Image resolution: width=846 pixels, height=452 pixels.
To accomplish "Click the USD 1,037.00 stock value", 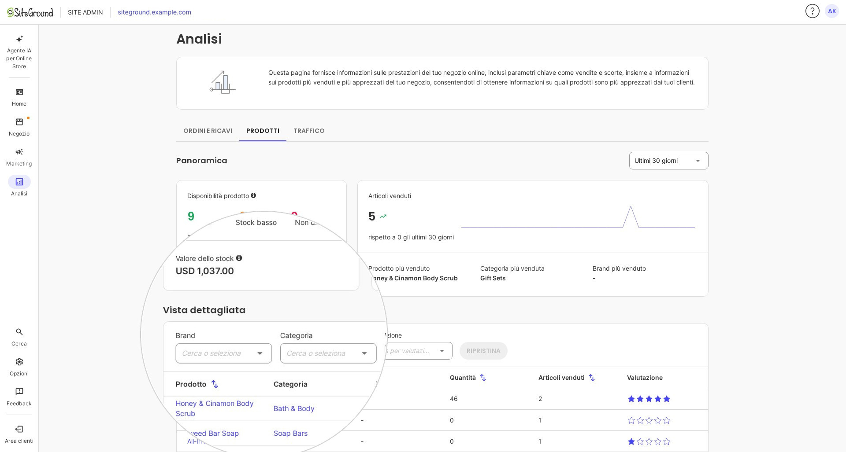I will coord(204,271).
